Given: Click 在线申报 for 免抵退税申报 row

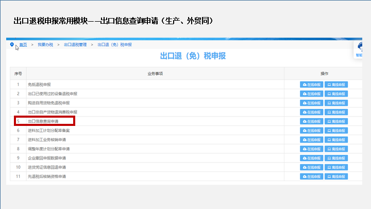Looking at the screenshot, I should (x=311, y=85).
